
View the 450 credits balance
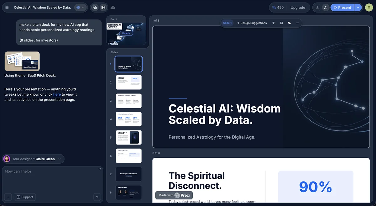[278, 8]
